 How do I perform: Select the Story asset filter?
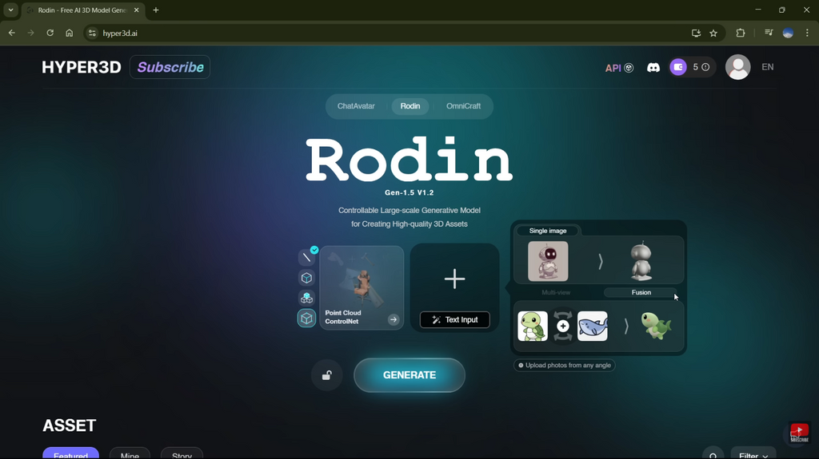coord(182,453)
